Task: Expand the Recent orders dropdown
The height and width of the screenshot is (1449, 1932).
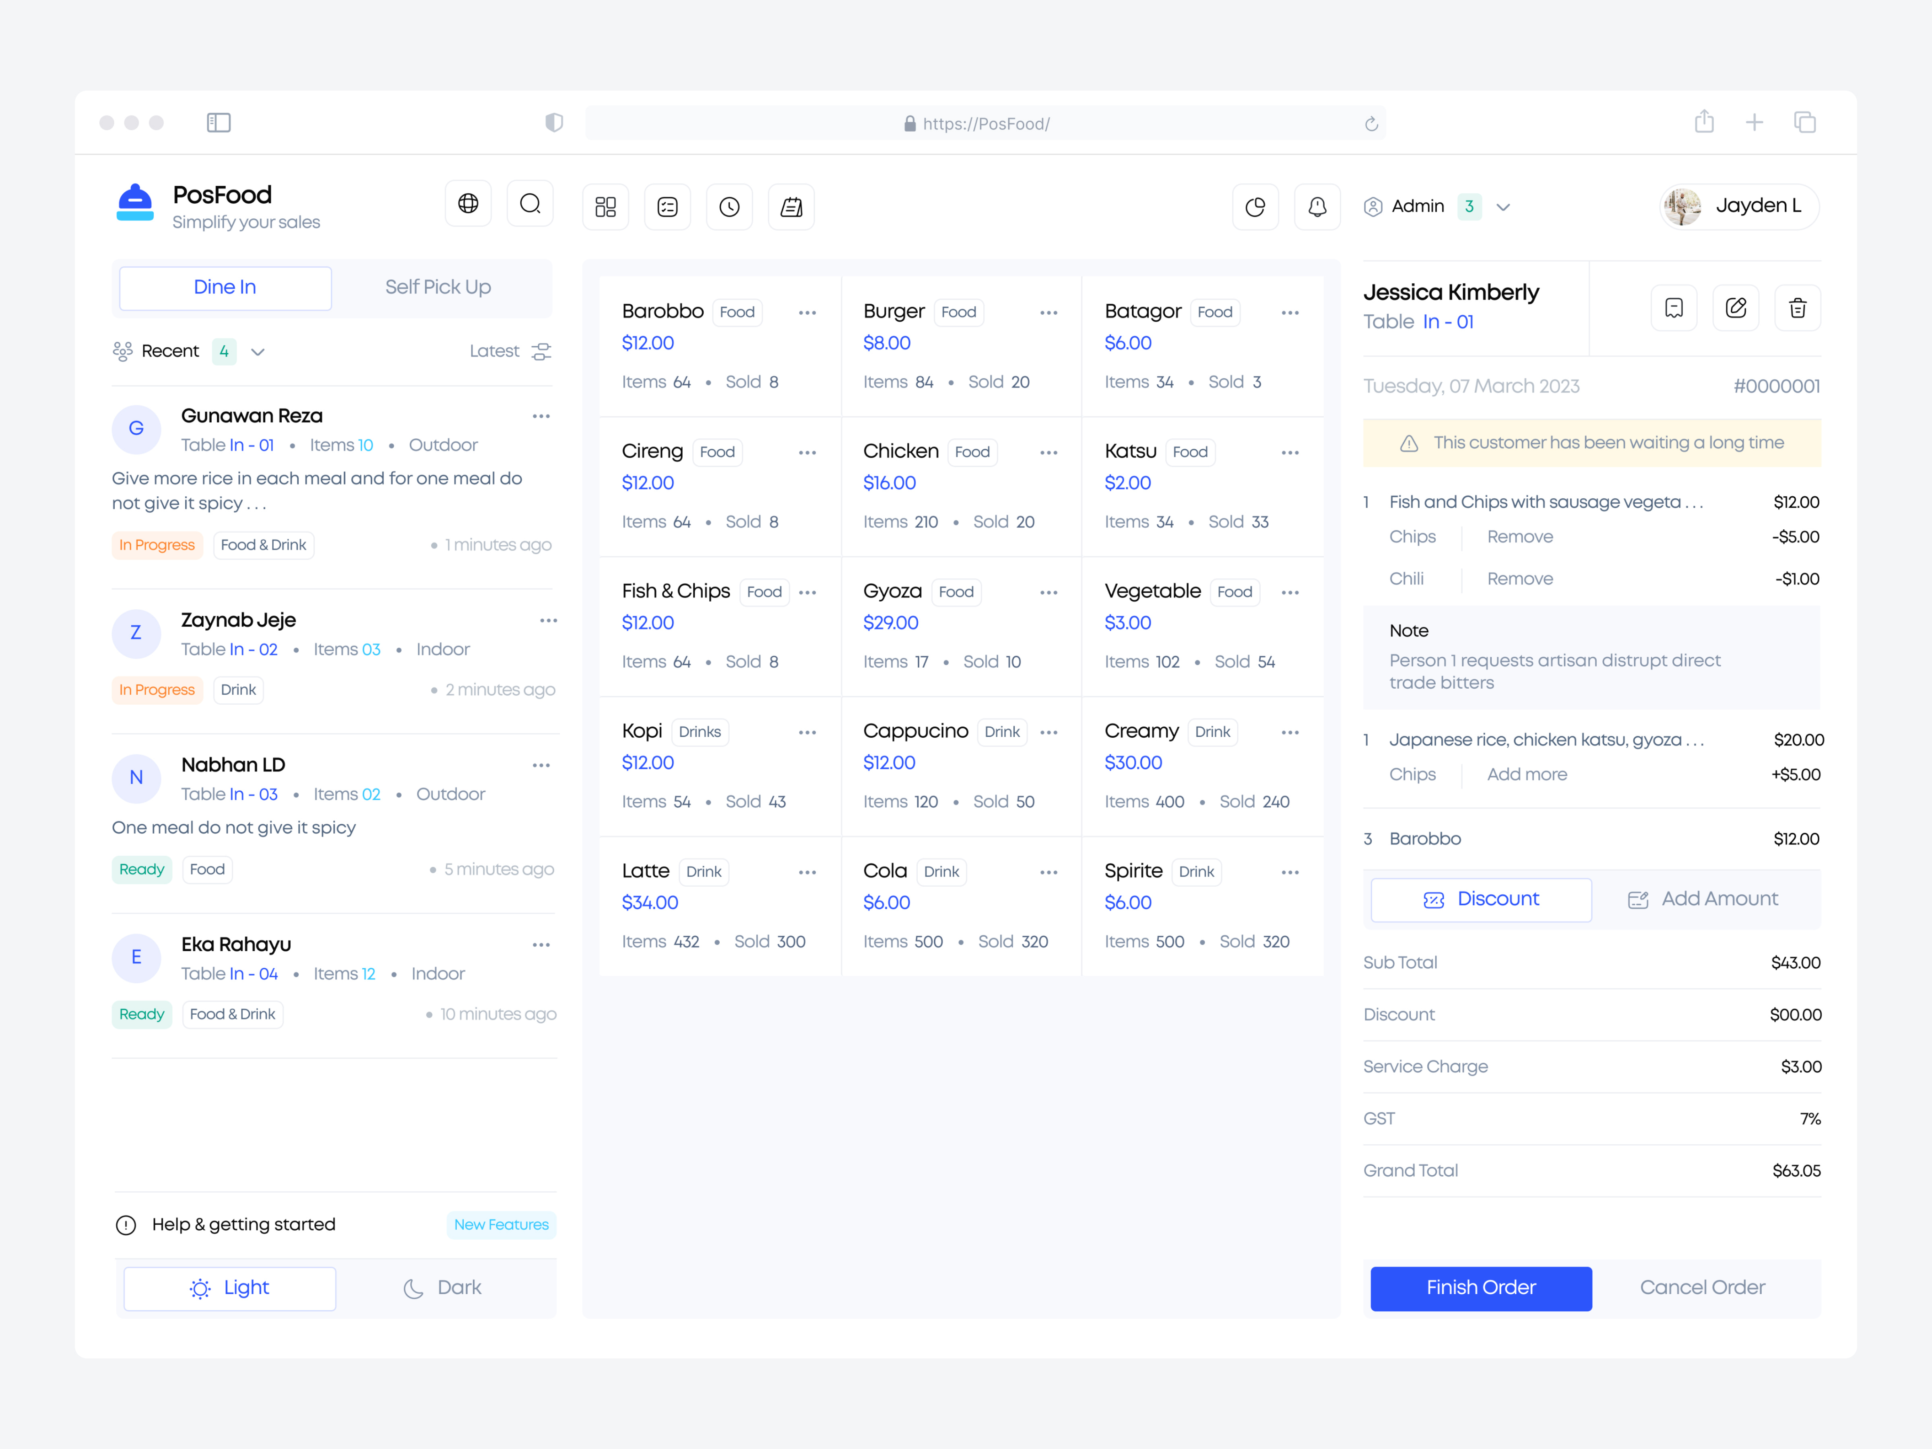Action: 258,352
